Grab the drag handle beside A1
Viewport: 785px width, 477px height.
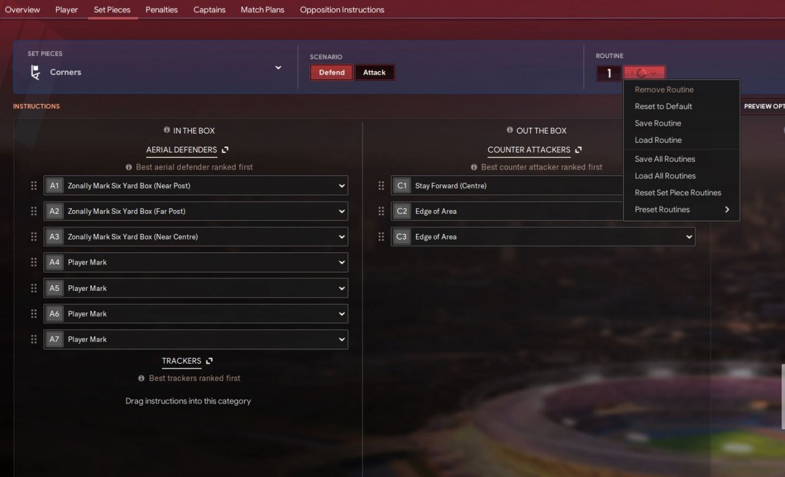(34, 186)
